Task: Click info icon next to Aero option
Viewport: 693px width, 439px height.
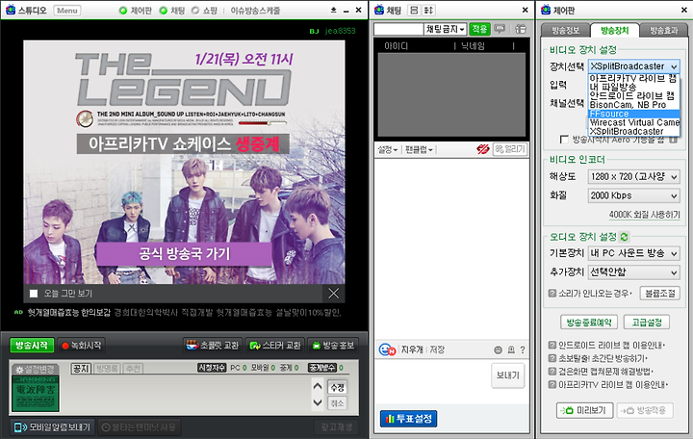Action: pos(673,140)
